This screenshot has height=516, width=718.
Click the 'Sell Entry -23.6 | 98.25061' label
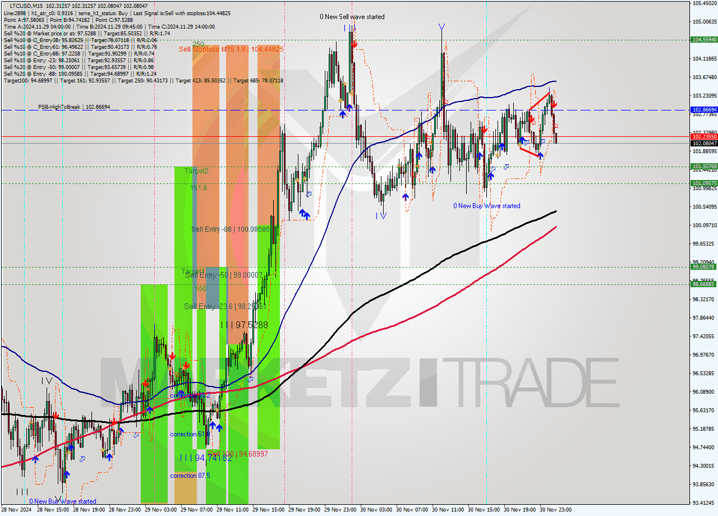tap(224, 306)
